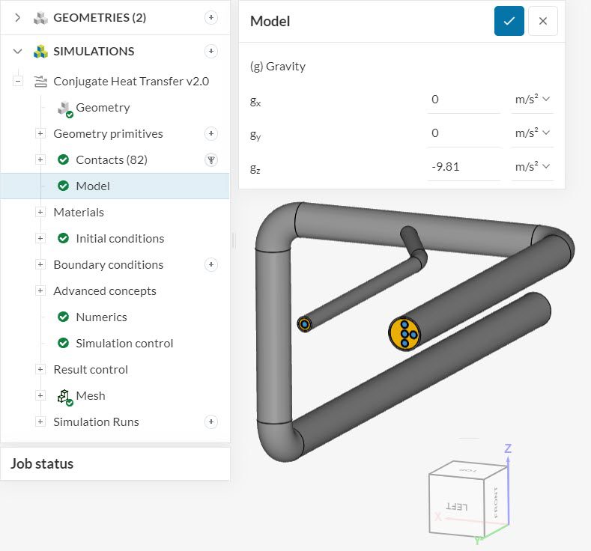591x551 pixels.
Task: Click the Mesh icon in tree
Action: (x=65, y=396)
